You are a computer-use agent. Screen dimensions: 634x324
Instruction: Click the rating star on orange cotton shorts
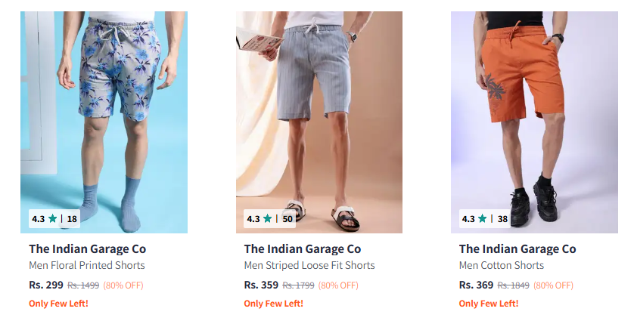click(x=483, y=219)
